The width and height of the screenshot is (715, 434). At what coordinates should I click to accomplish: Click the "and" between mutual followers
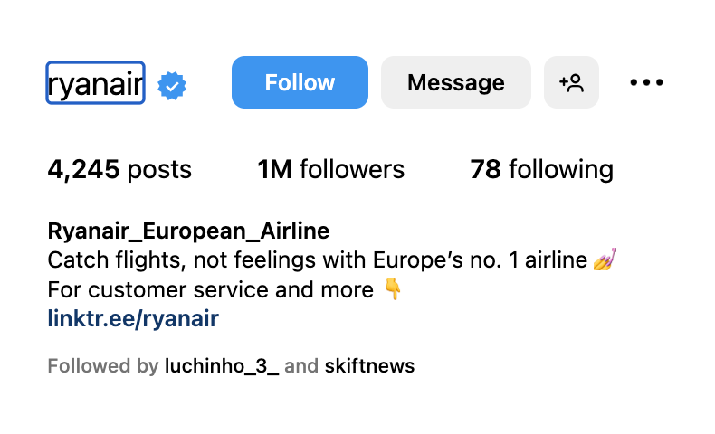click(301, 366)
